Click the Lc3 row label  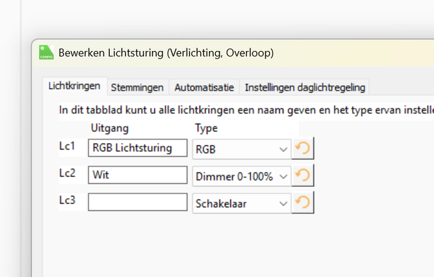tap(67, 200)
